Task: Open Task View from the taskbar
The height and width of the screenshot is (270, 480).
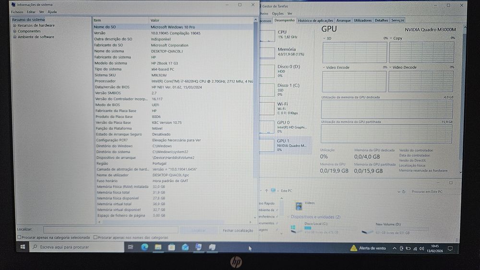Action: pos(131,247)
